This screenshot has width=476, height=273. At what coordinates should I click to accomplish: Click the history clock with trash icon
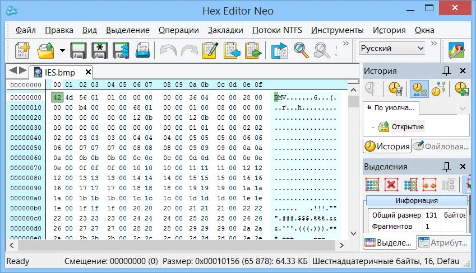tap(396, 89)
